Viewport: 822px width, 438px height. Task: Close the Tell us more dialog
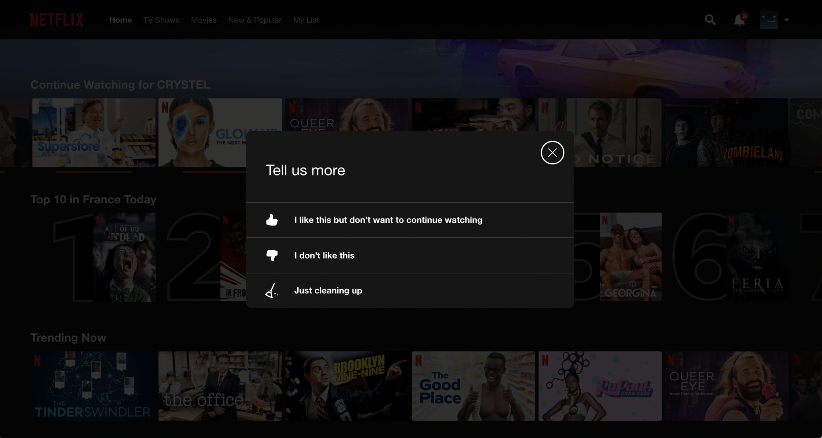552,153
